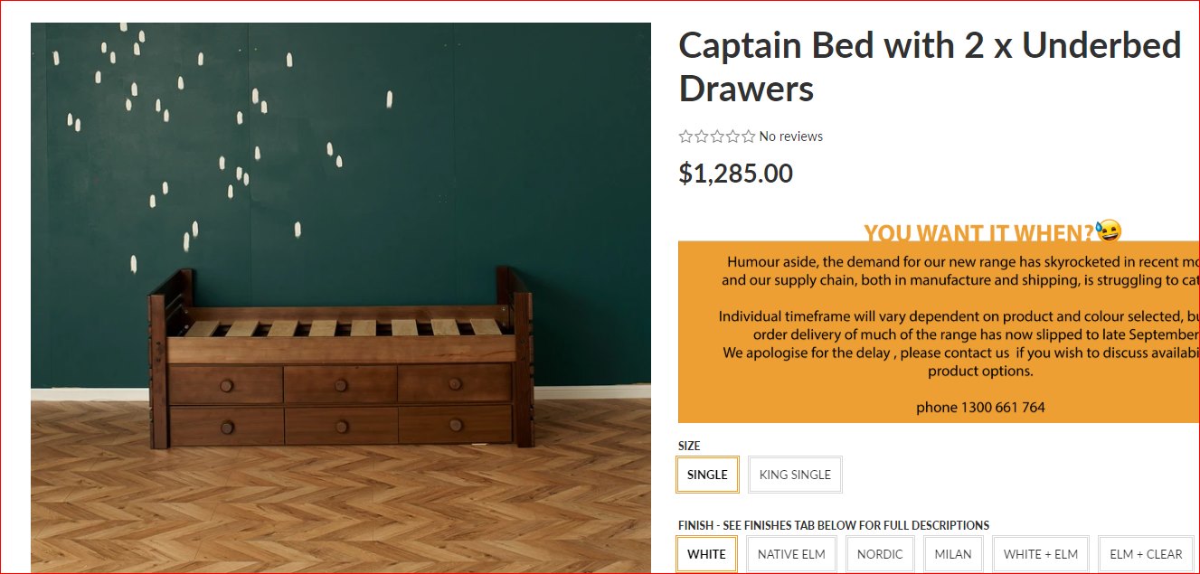Click the YOU WANT IT WHEN? heading
This screenshot has height=574, width=1200.
[979, 233]
